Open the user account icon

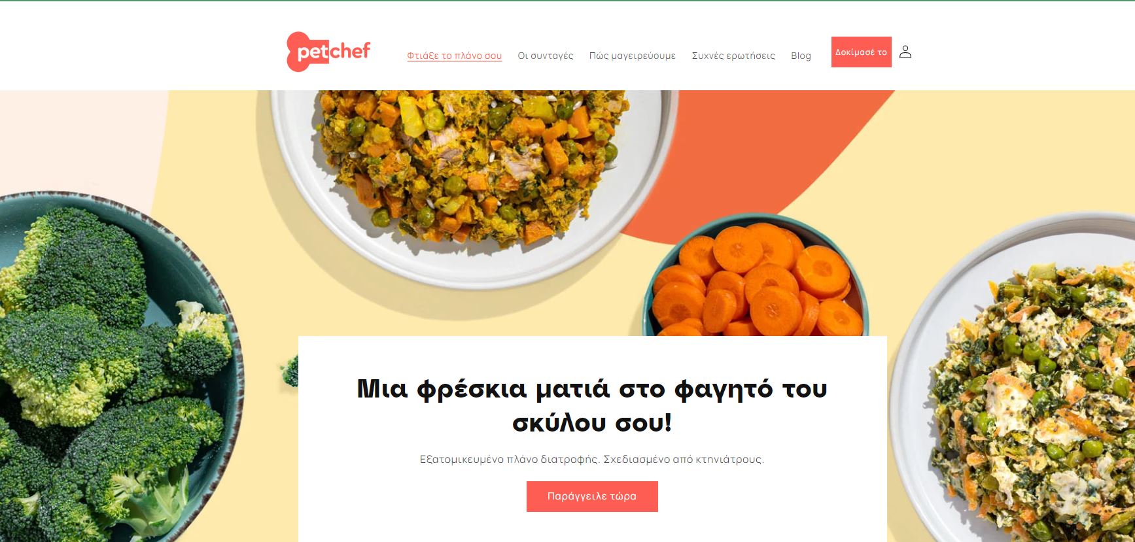click(x=905, y=52)
